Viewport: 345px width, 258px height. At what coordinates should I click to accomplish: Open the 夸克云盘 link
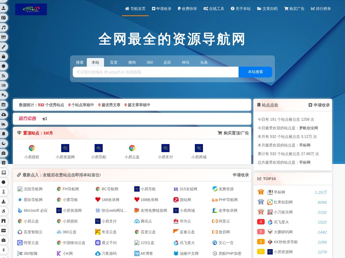point(106,232)
